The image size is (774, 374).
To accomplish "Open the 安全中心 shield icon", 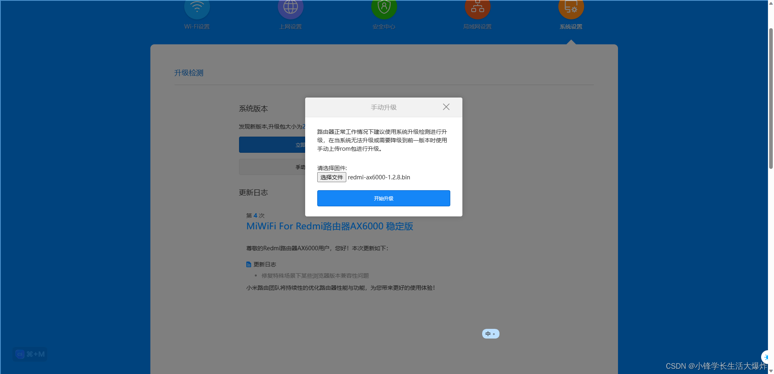I will coord(384,8).
